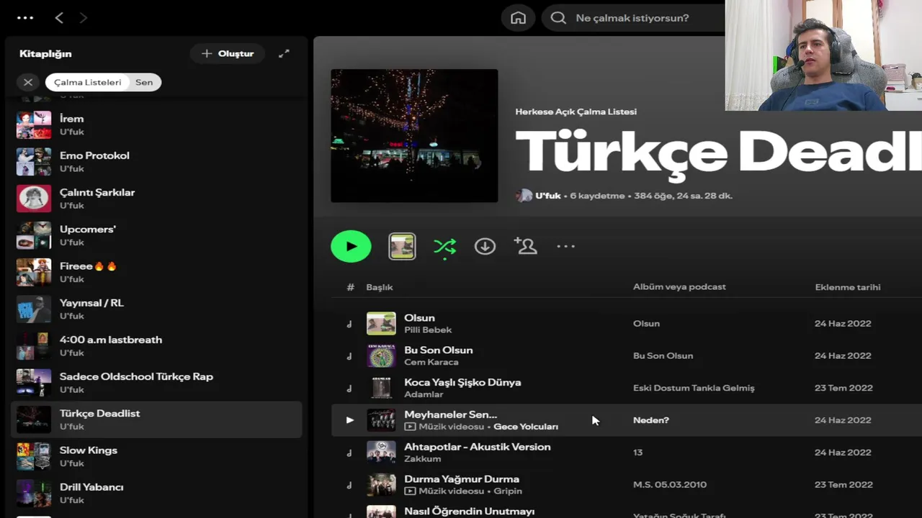The height and width of the screenshot is (518, 922).
Task: Select the Nasıl Öğrendin Unutmayı track
Action: pos(470,511)
